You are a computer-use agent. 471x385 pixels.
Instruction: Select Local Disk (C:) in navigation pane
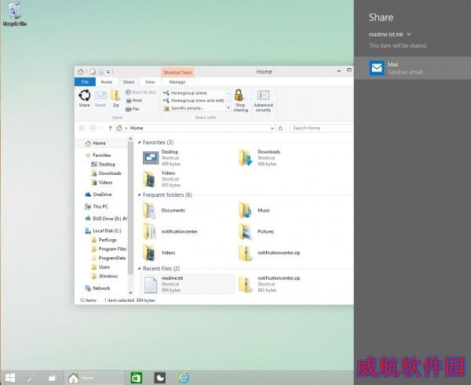pos(103,231)
